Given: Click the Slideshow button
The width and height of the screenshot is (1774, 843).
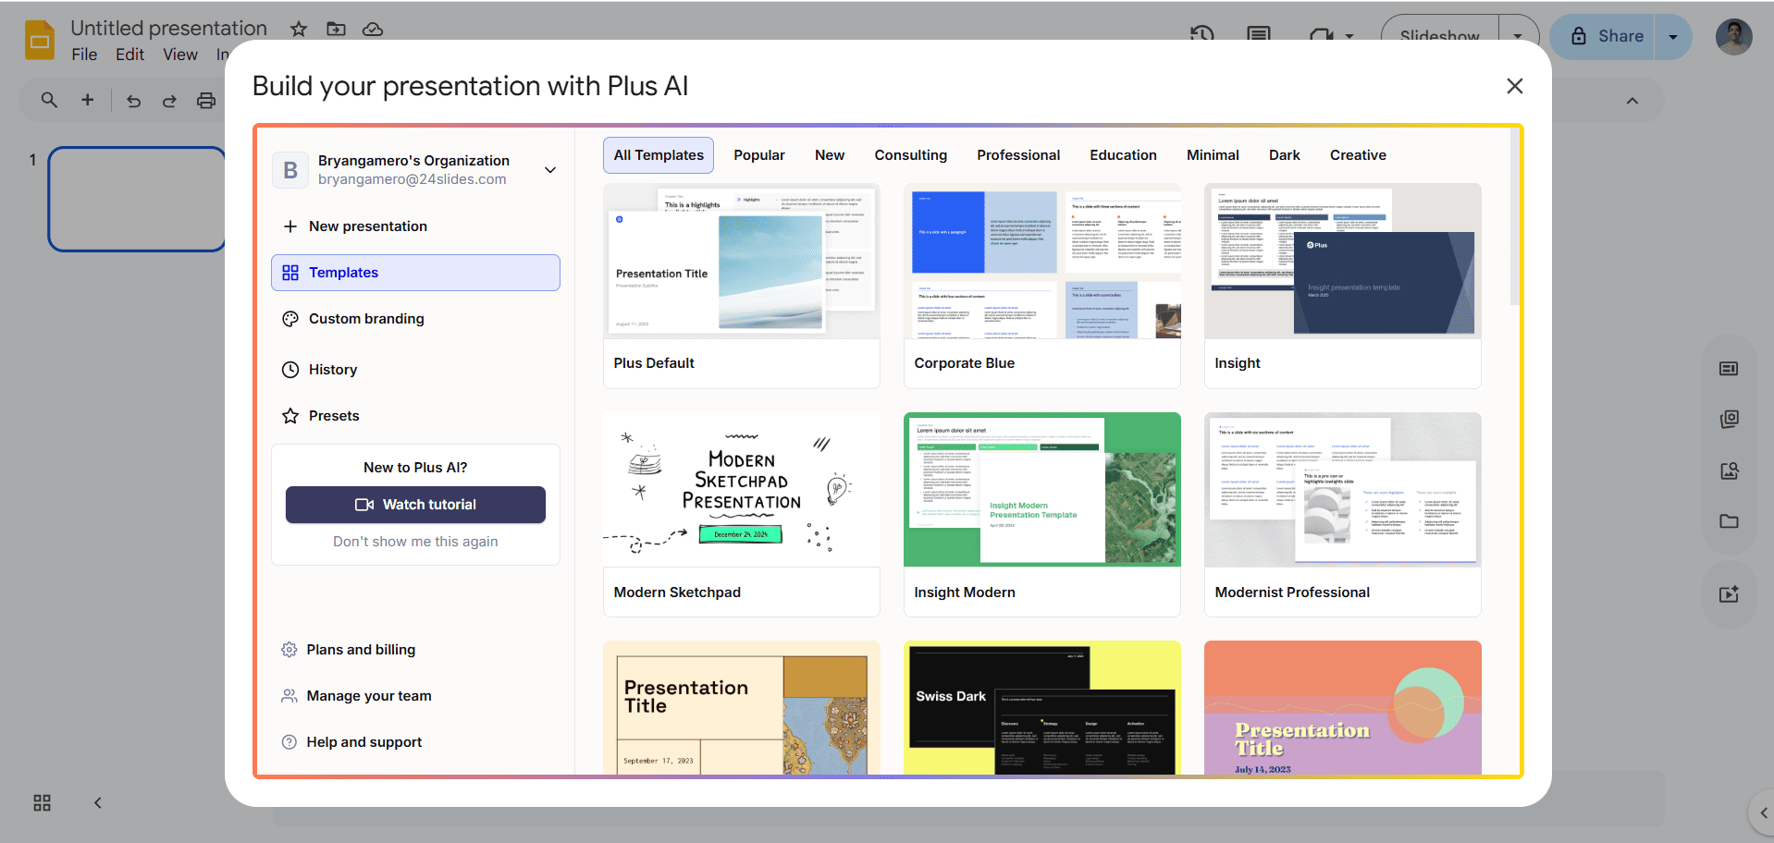Looking at the screenshot, I should click(x=1440, y=37).
